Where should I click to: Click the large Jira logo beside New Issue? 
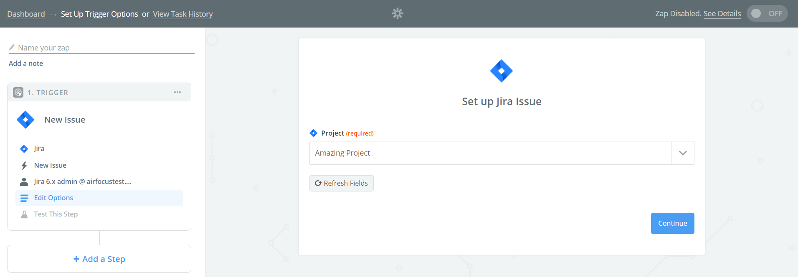[25, 120]
